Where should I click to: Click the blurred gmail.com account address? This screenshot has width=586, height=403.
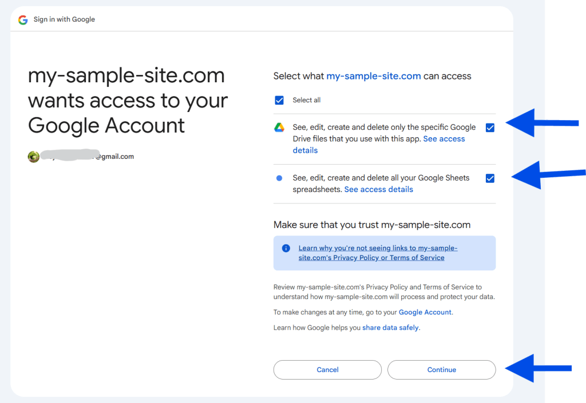(87, 156)
